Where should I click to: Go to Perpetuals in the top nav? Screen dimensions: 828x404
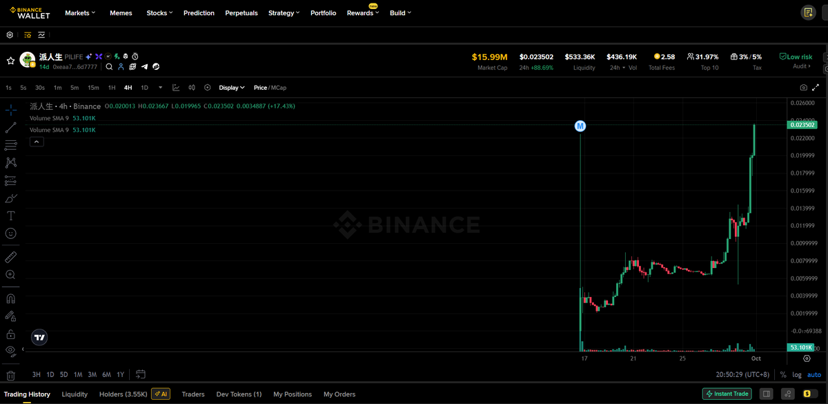coord(241,12)
